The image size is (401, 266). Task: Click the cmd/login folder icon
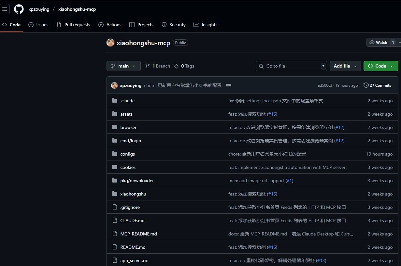115,141
